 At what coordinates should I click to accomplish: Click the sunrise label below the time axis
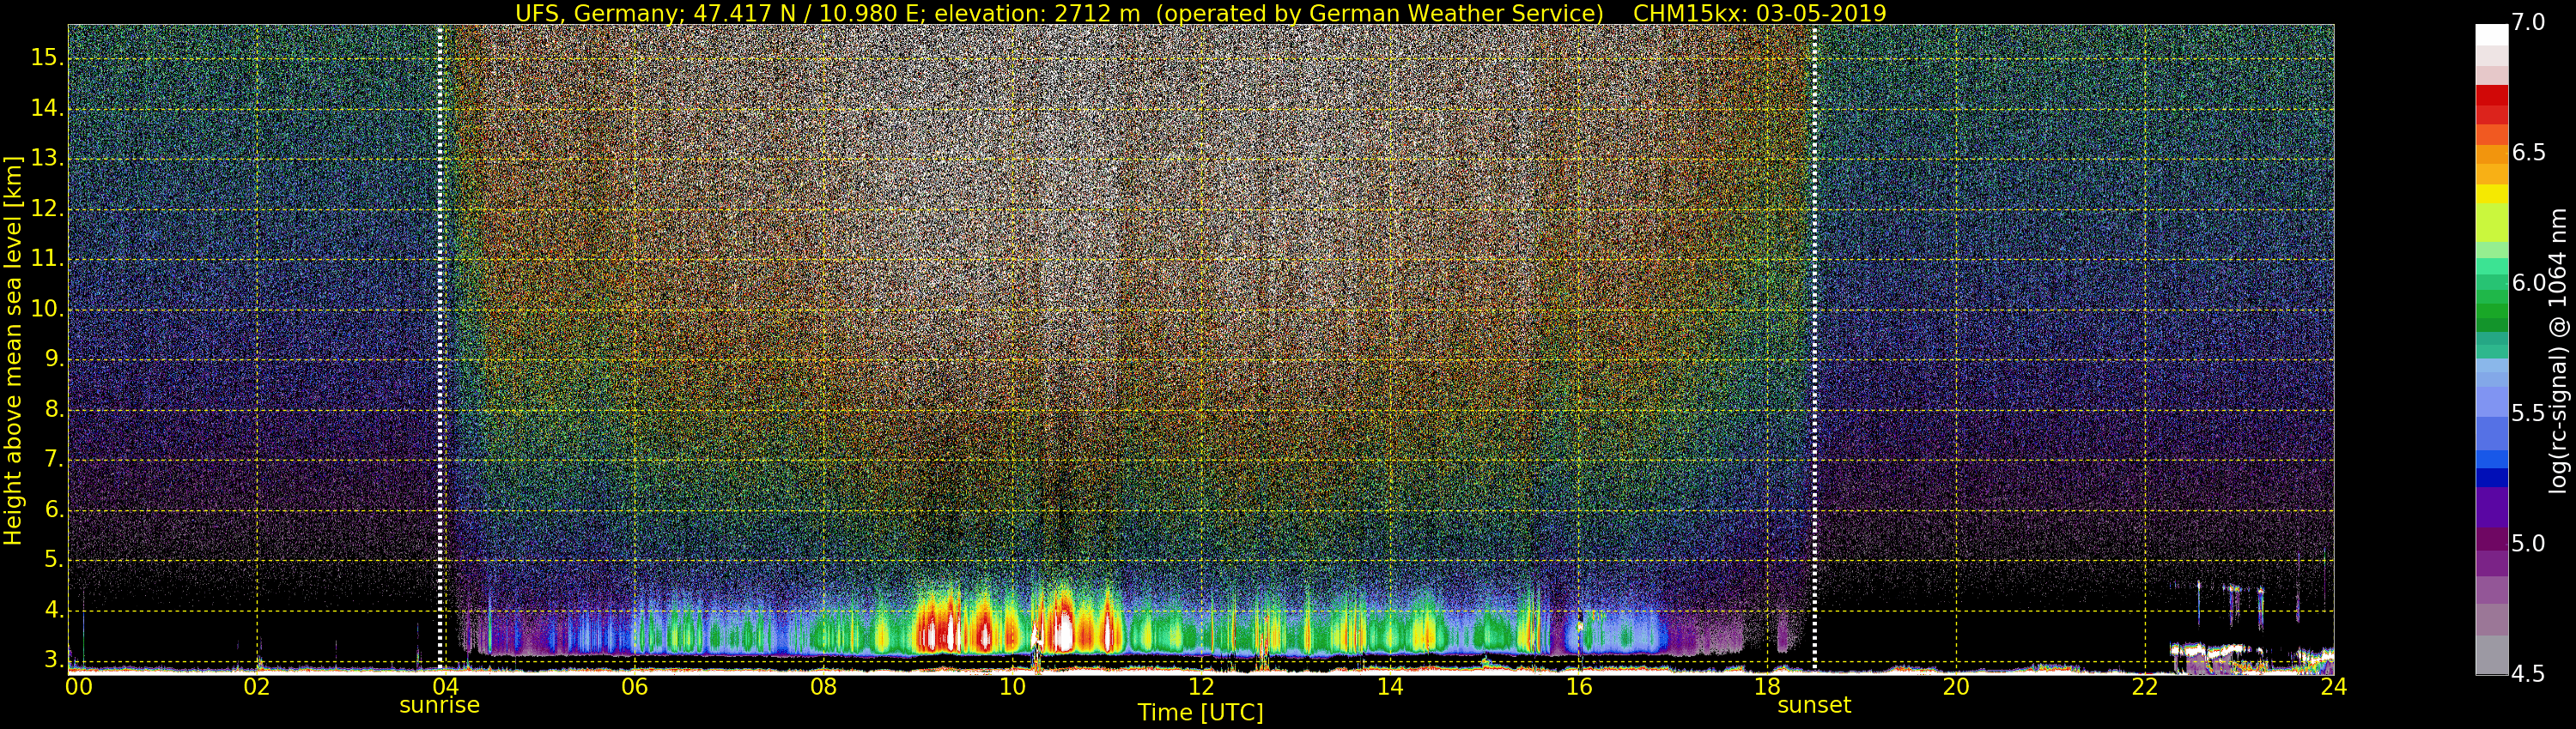pyautogui.click(x=439, y=705)
